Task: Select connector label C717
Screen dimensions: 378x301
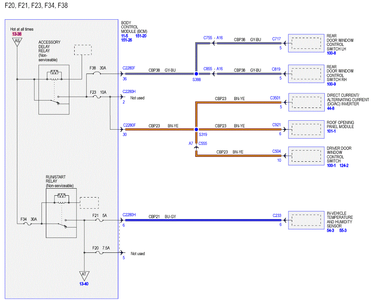Action: (277, 39)
